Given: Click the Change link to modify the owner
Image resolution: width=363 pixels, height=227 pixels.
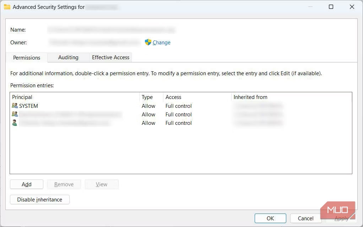Looking at the screenshot, I should click(x=161, y=42).
